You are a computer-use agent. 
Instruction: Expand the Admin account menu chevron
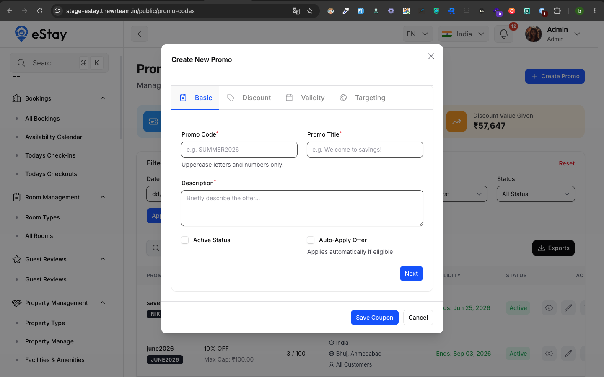[577, 34]
